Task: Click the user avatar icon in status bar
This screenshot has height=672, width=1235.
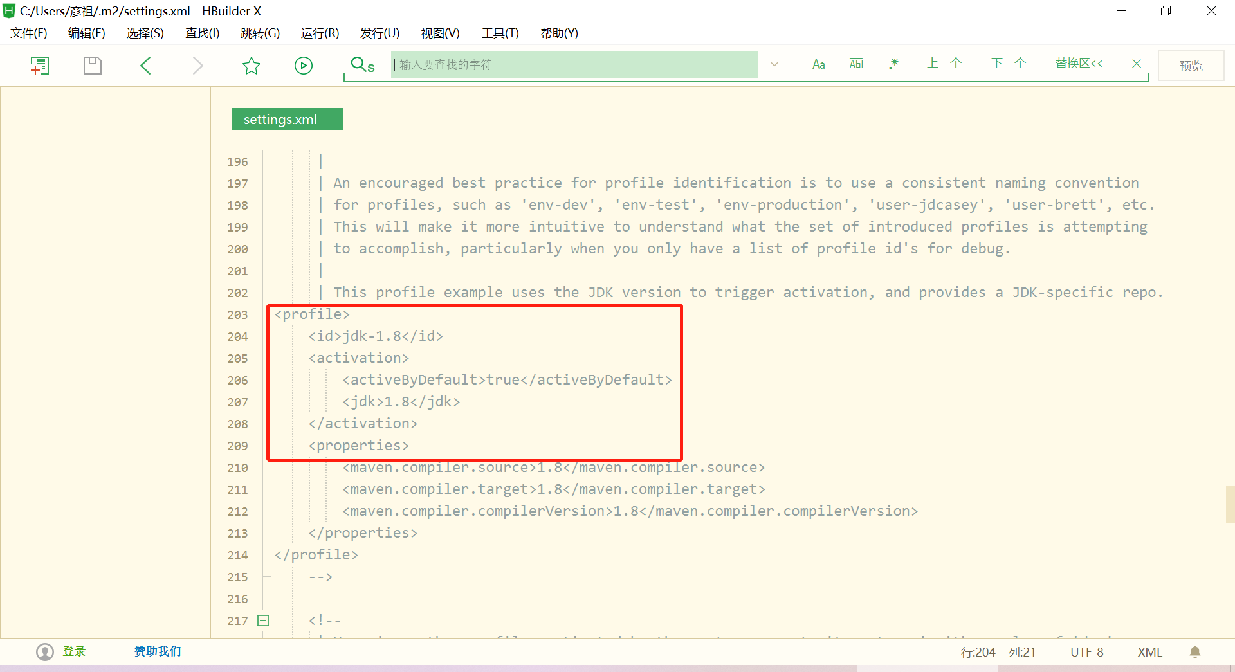Action: click(x=45, y=652)
